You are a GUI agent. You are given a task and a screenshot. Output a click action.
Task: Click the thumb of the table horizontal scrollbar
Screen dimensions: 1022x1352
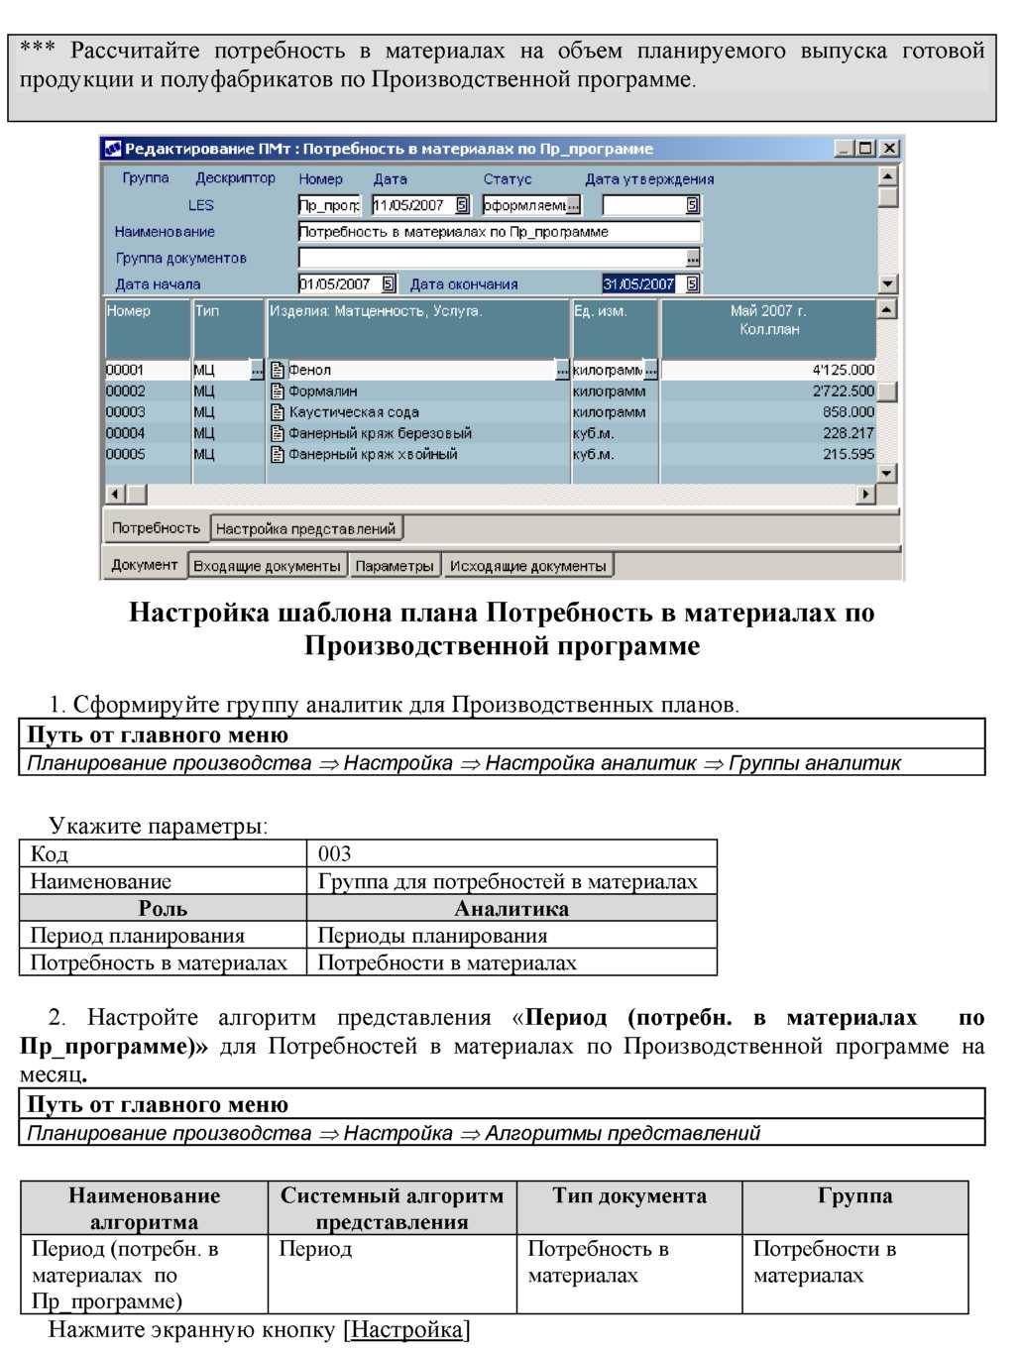tap(136, 494)
